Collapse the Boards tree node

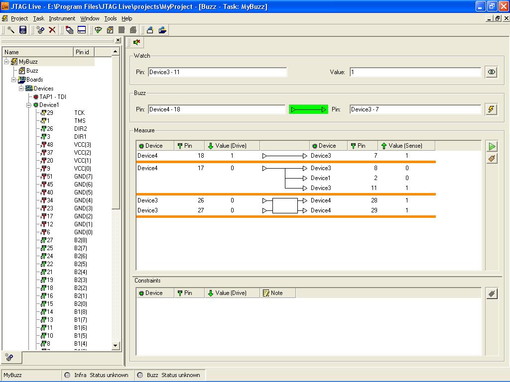click(13, 80)
